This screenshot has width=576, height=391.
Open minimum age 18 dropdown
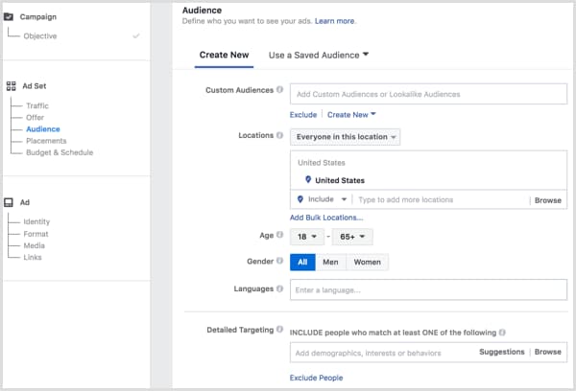click(x=306, y=236)
